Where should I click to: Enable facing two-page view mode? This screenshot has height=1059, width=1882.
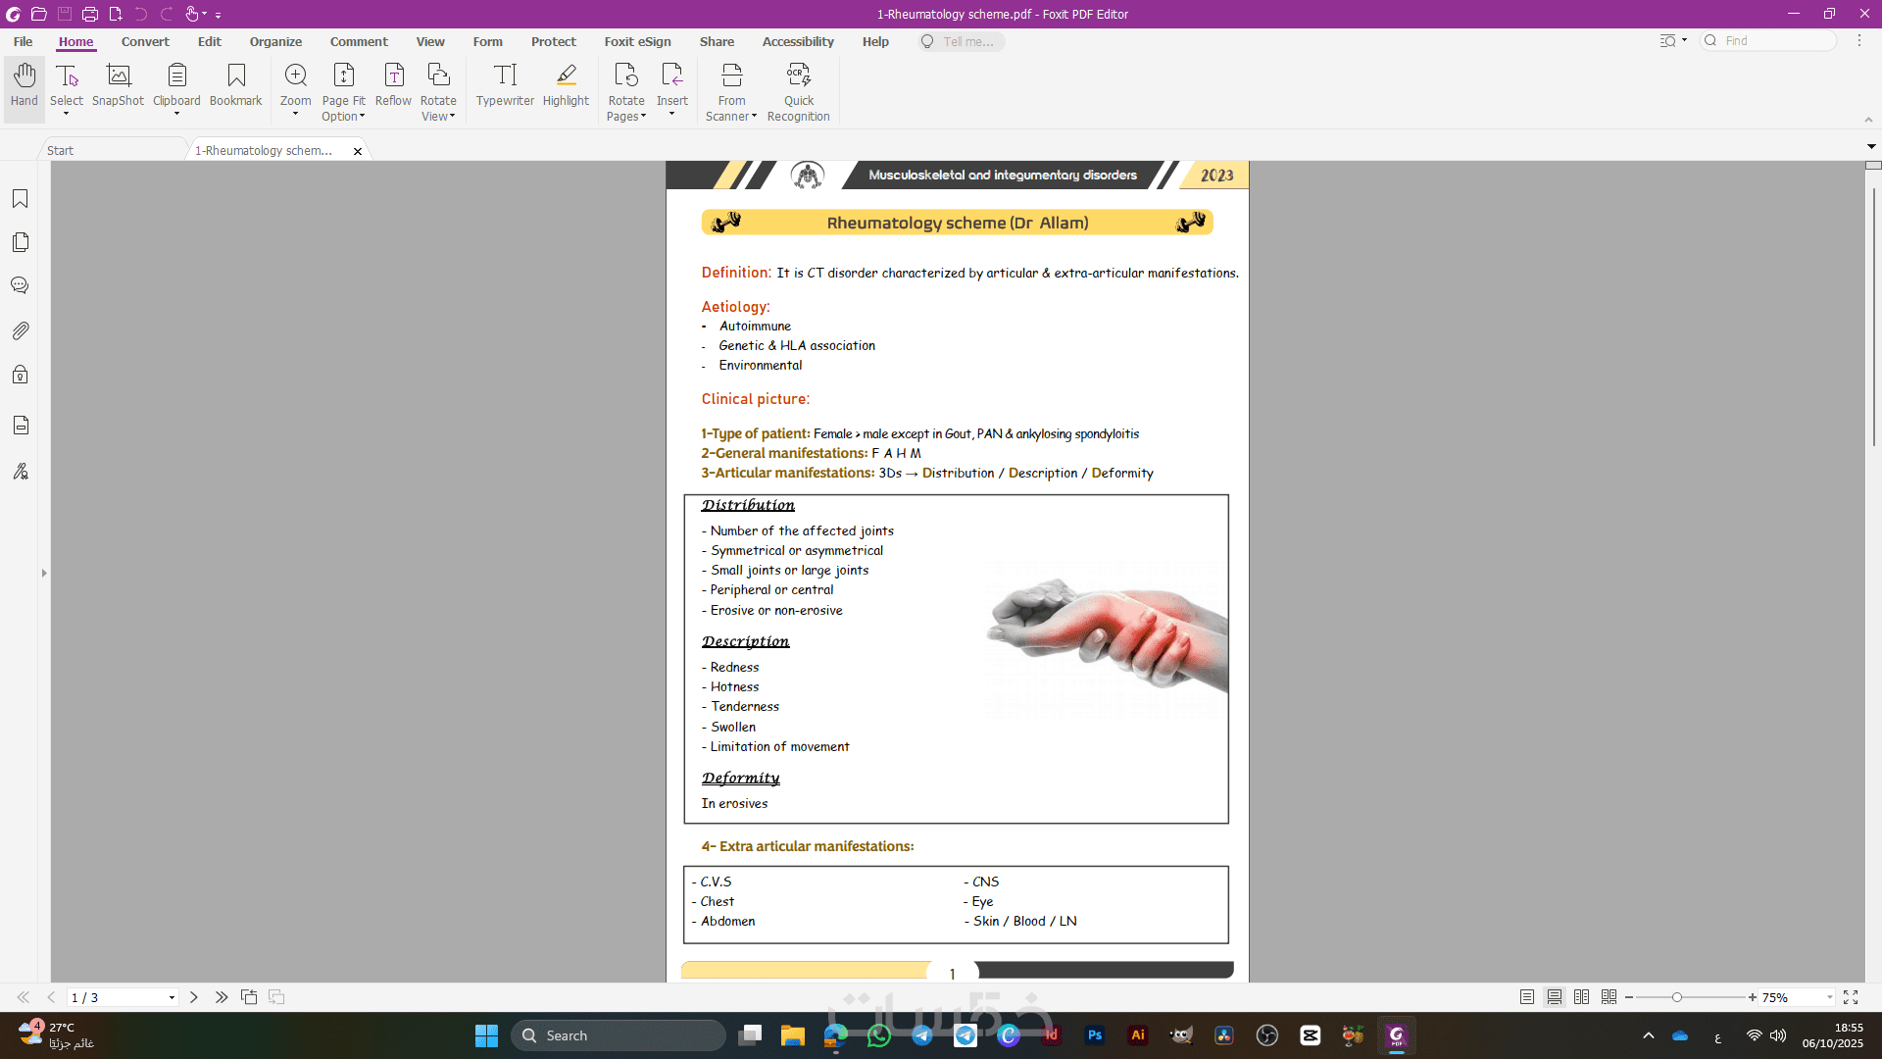pyautogui.click(x=1581, y=997)
